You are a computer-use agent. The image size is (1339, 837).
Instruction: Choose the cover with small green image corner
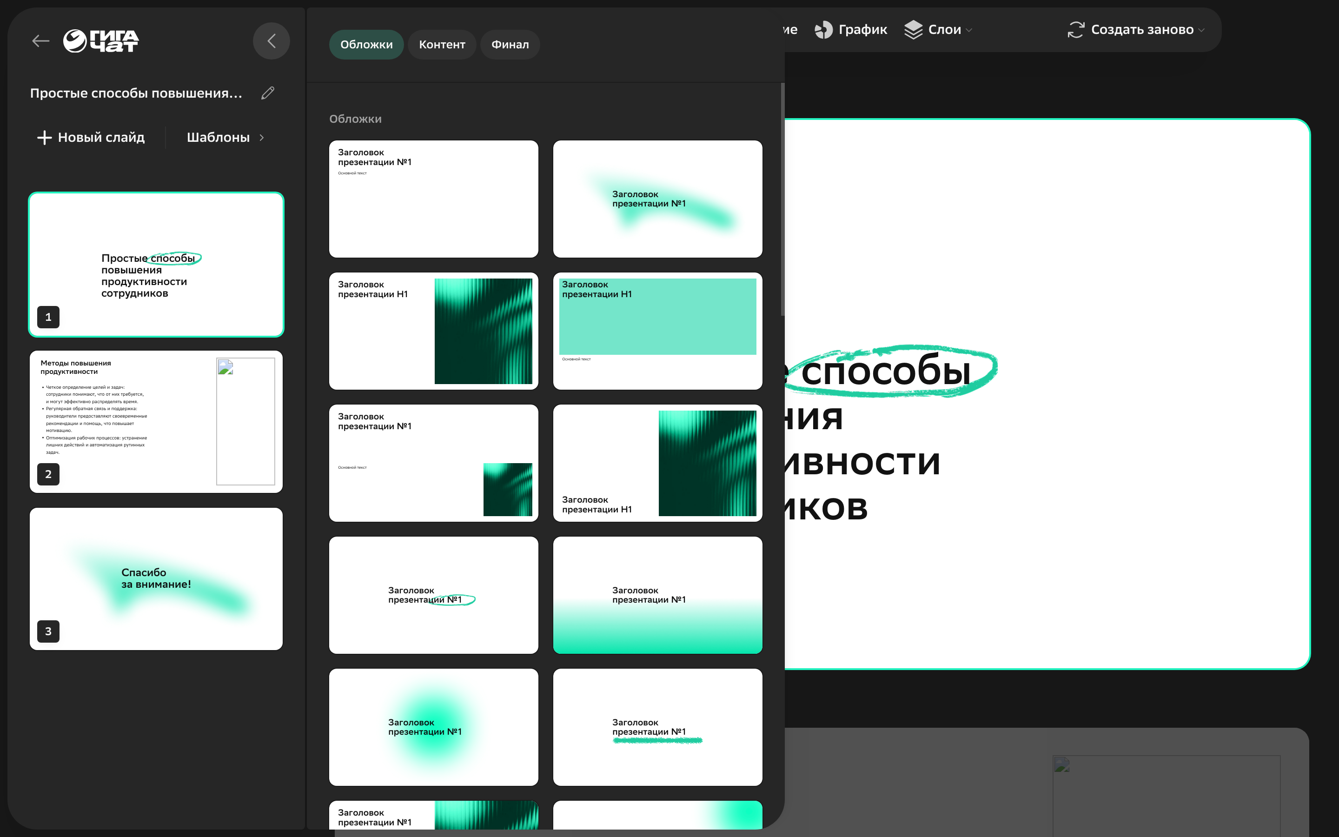click(x=434, y=463)
